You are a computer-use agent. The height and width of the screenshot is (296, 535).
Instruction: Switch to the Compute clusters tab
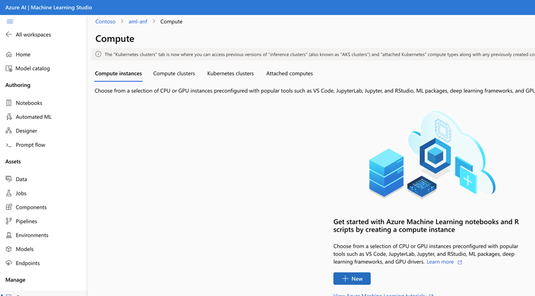click(x=174, y=73)
